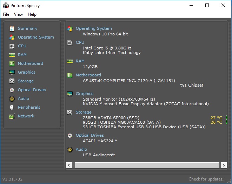Screen dimensions: 232x184
Task: Click 931GB TOSHIBA MG03ACA100 (SATA) entry
Action: tap(122, 122)
